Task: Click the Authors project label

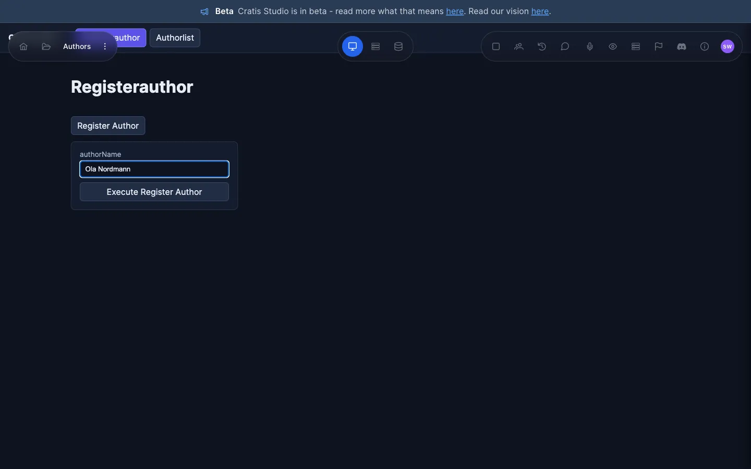Action: pos(77,46)
